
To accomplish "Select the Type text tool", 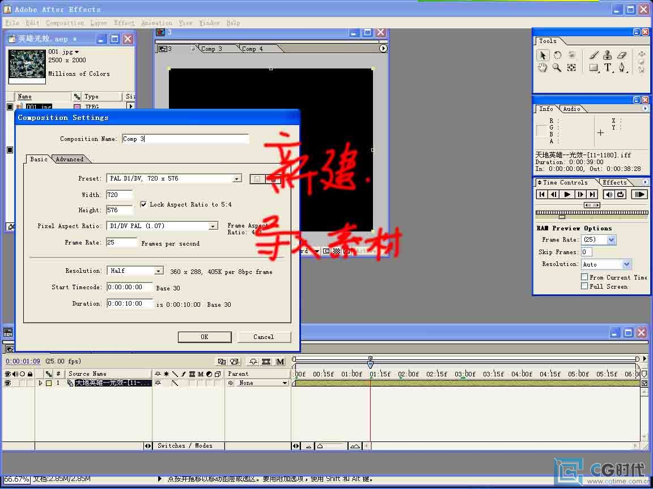I will (x=608, y=67).
